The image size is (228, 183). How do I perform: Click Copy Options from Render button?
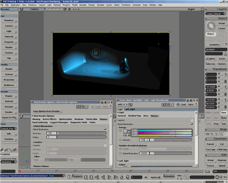tap(48, 111)
